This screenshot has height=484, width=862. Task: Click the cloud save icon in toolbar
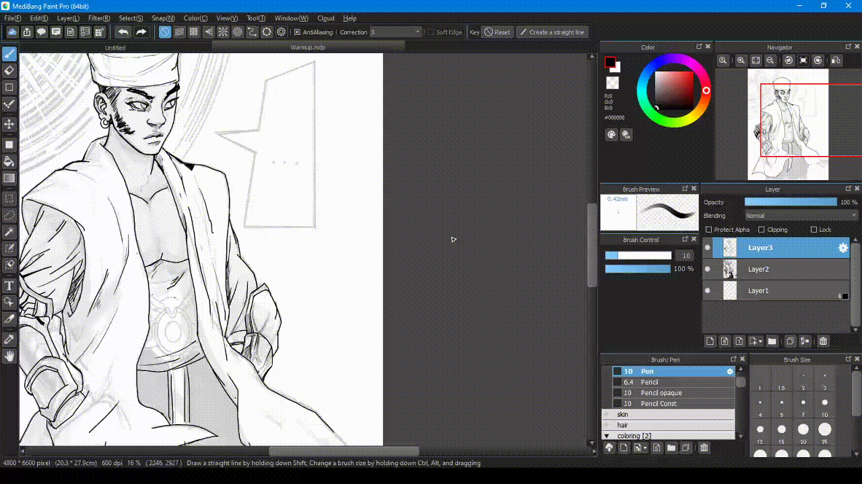[x=12, y=32]
